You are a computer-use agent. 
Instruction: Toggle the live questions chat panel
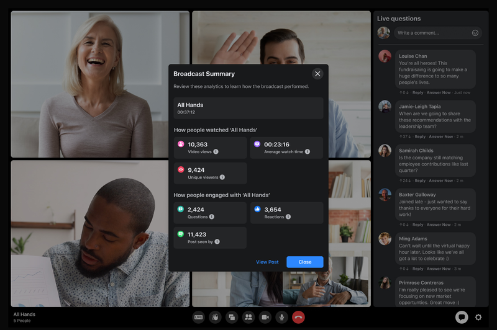462,317
